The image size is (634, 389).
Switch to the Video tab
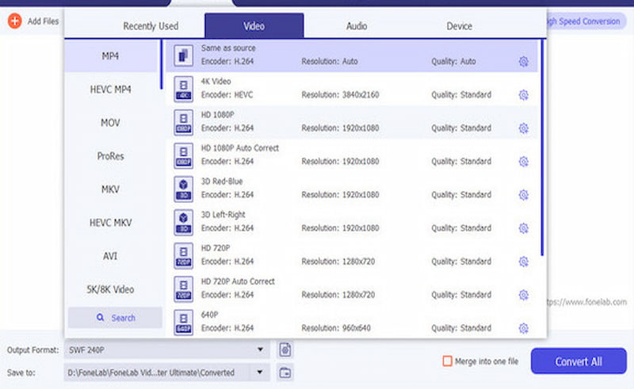[x=254, y=26]
